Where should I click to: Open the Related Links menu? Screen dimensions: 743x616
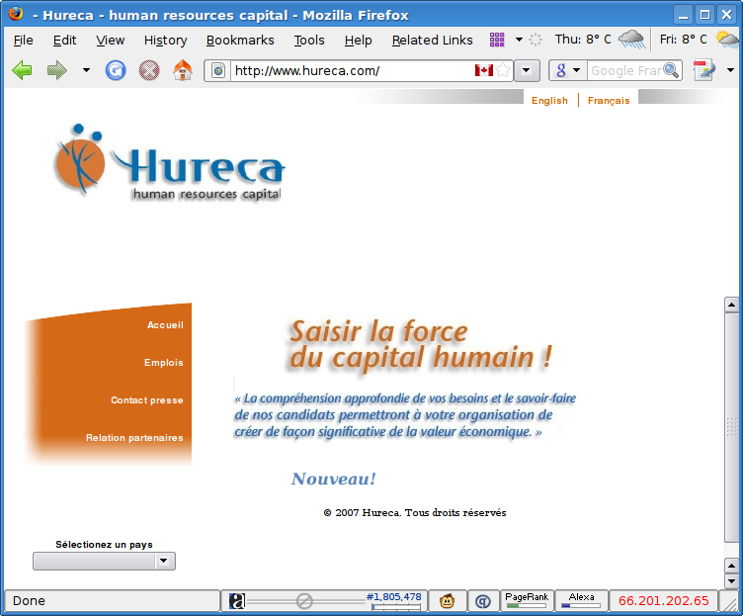pyautogui.click(x=432, y=41)
